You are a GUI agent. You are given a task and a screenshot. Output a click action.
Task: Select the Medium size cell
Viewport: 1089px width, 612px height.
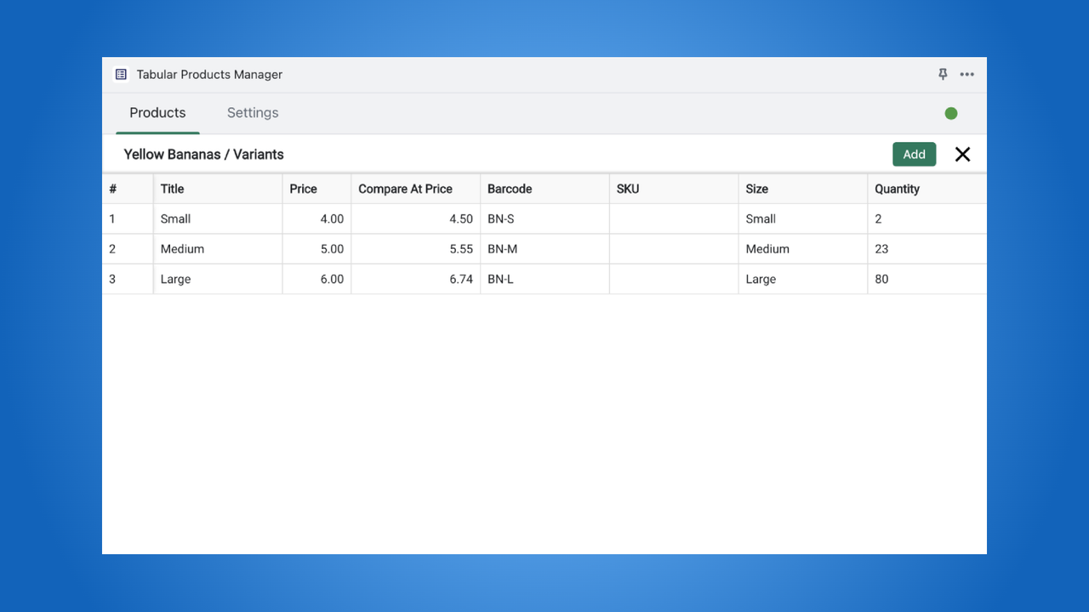click(803, 249)
